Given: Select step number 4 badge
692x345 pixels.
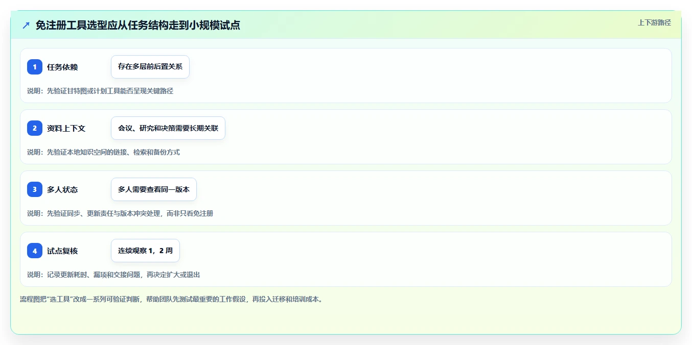Looking at the screenshot, I should click(x=35, y=251).
